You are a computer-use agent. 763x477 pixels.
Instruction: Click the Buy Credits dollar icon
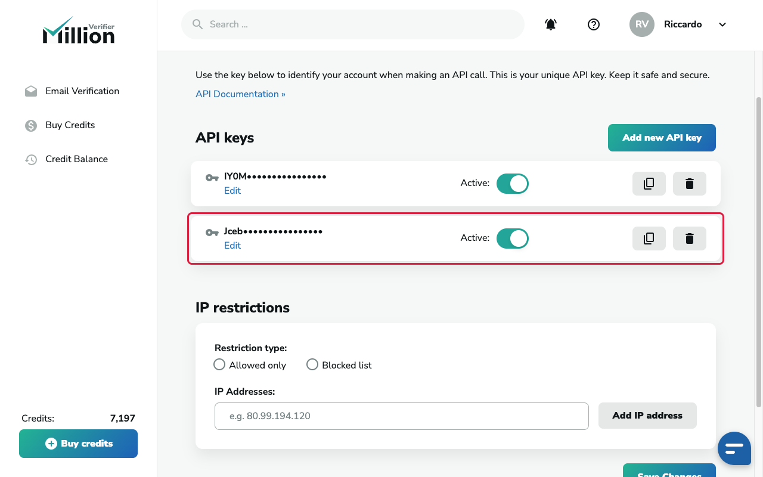coord(31,125)
